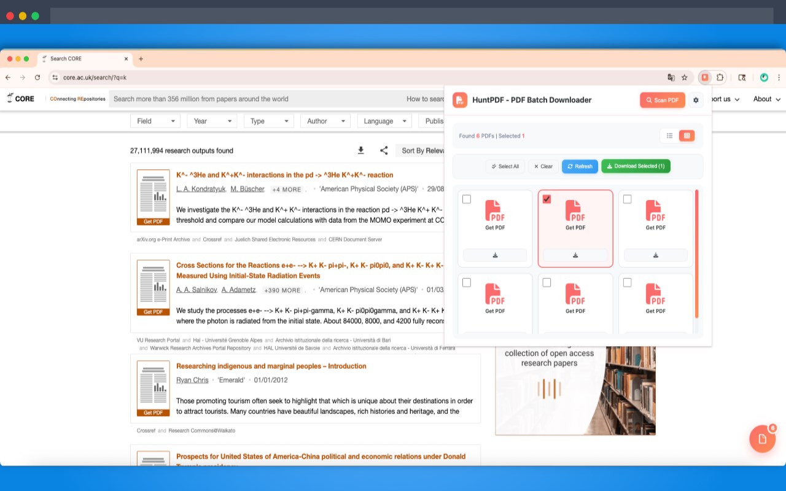
Task: Open the tab search icon in Chrome toolbar
Action: 742,77
